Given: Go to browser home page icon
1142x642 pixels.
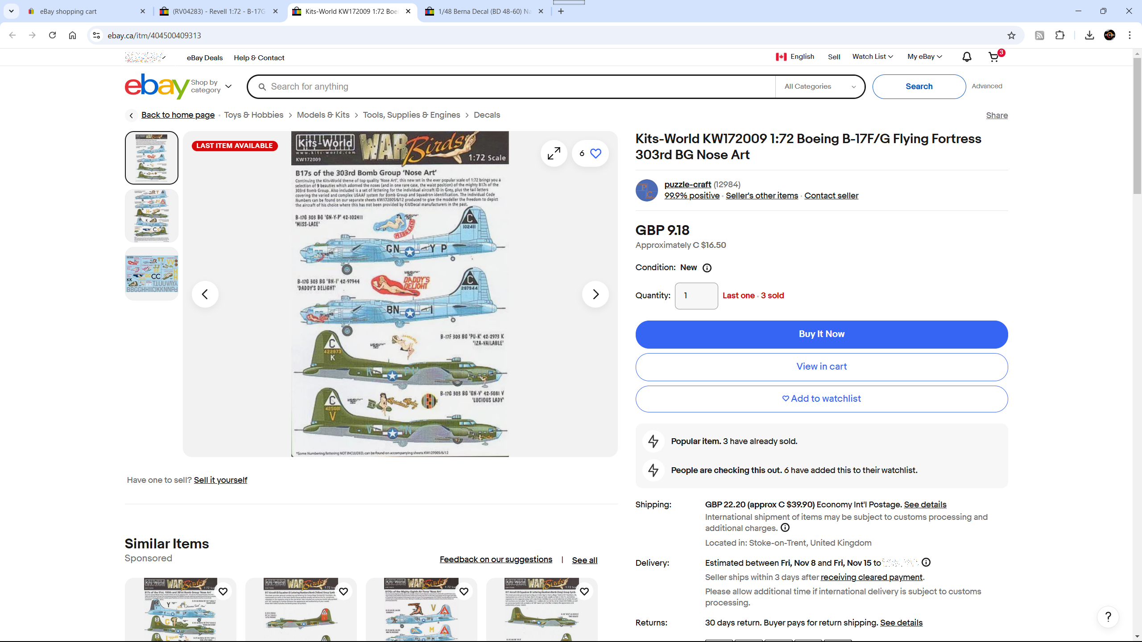Looking at the screenshot, I should coord(72,35).
